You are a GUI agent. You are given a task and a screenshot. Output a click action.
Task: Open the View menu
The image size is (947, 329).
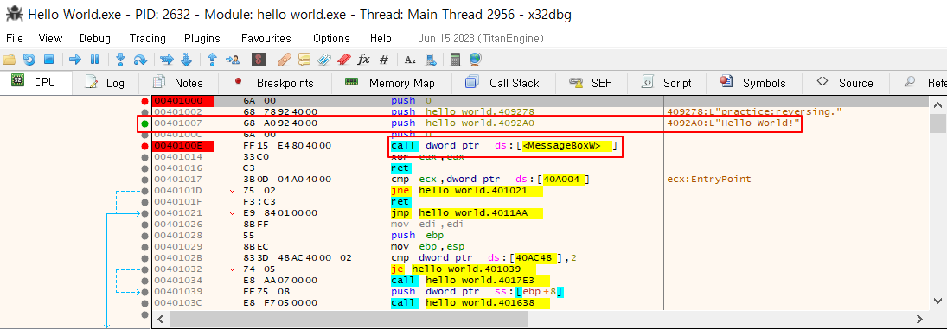(50, 38)
